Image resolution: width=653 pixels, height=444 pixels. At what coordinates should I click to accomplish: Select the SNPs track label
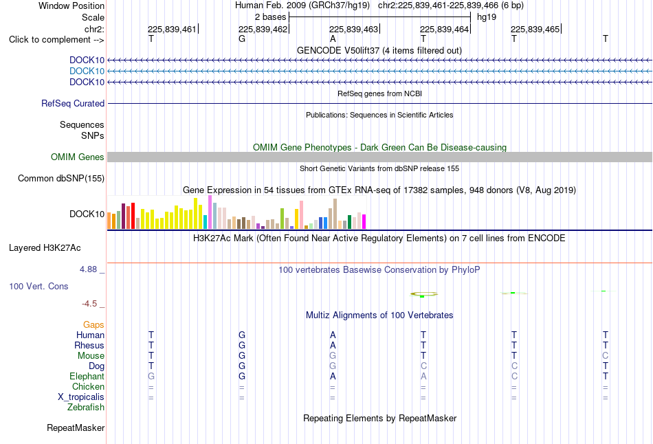(x=93, y=136)
